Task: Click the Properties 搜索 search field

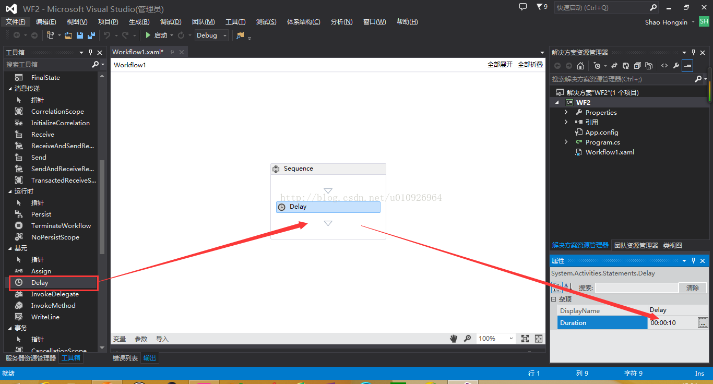Action: (636, 288)
